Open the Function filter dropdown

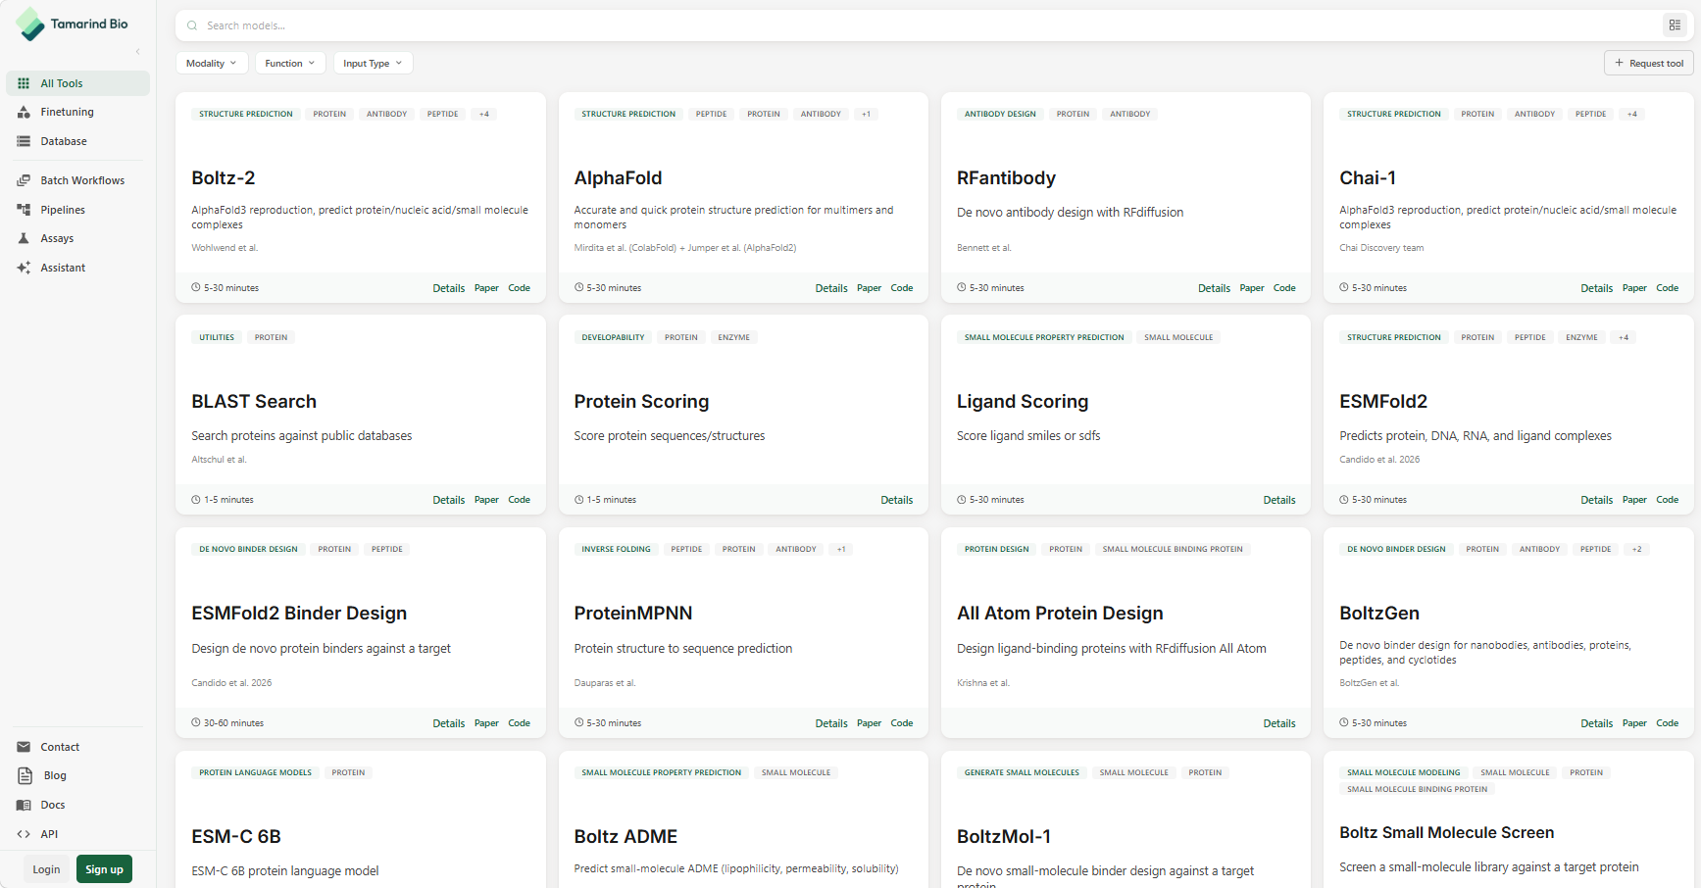[290, 63]
